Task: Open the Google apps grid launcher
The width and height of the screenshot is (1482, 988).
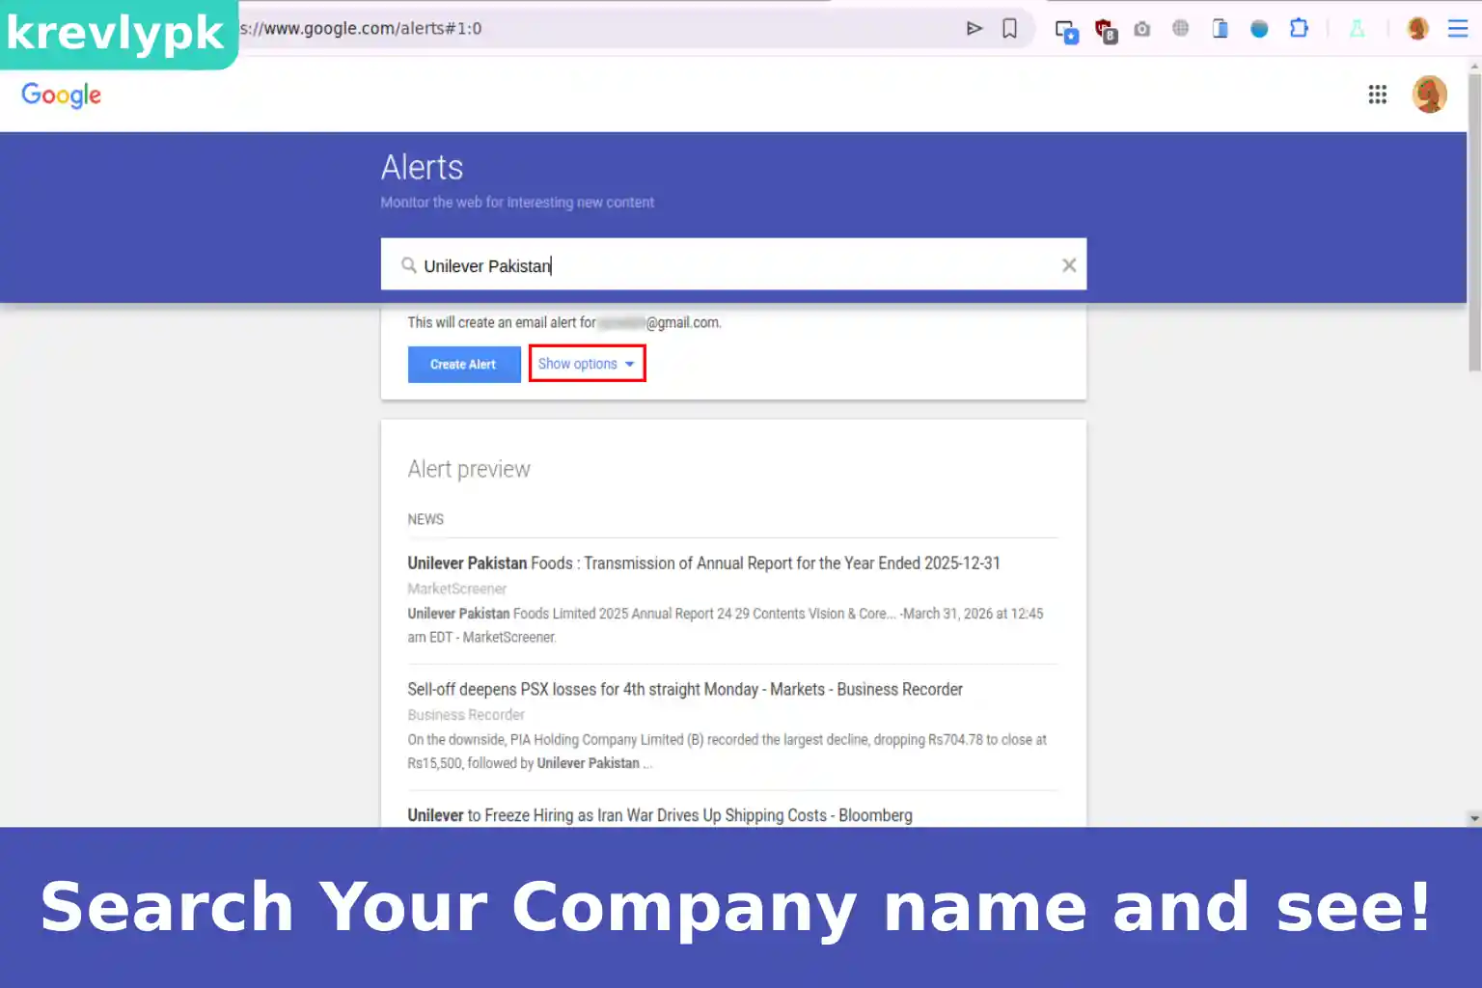Action: [1378, 94]
